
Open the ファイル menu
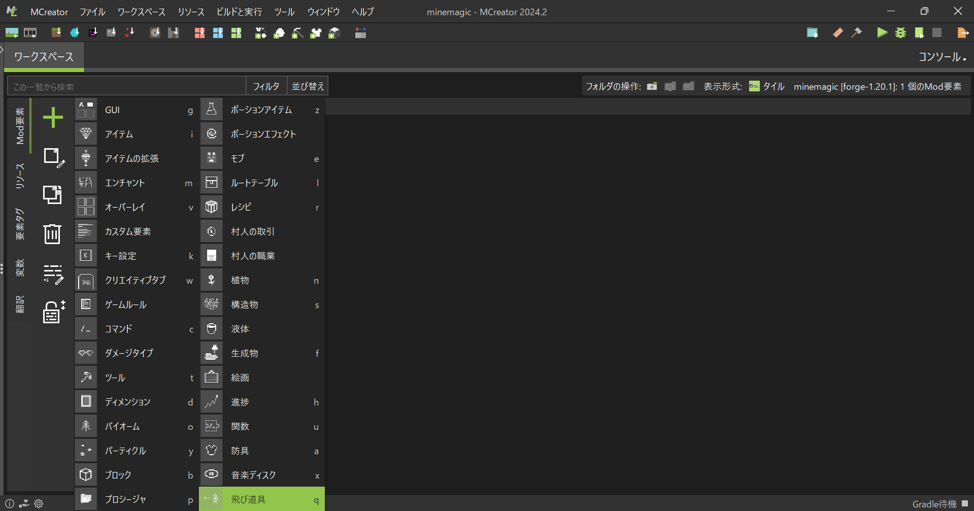(x=92, y=12)
